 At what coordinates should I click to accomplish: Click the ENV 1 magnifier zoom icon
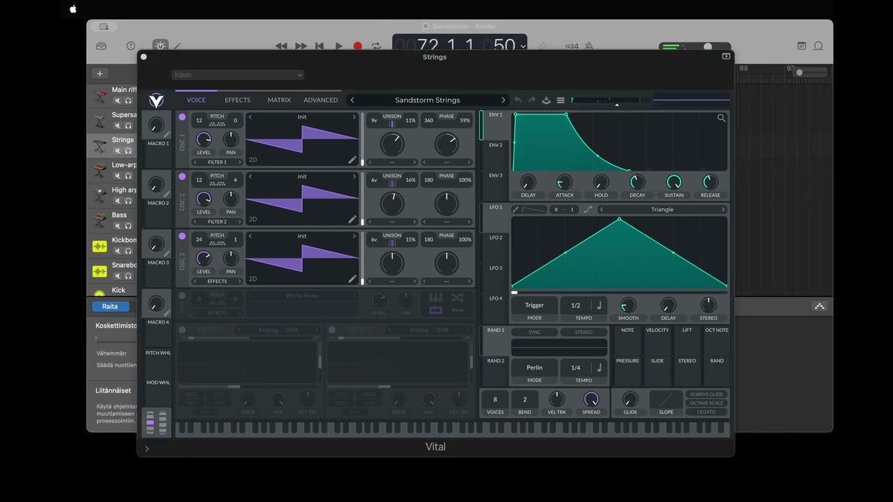[721, 119]
